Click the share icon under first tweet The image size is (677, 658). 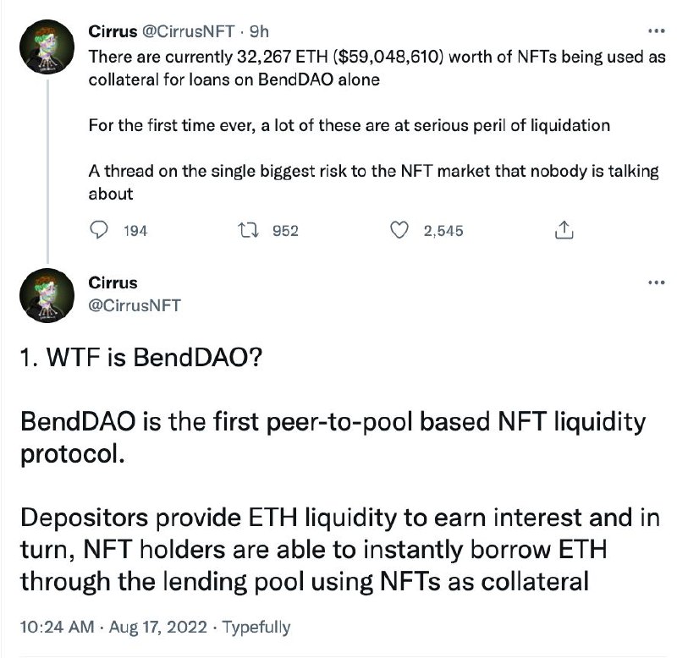tap(564, 230)
